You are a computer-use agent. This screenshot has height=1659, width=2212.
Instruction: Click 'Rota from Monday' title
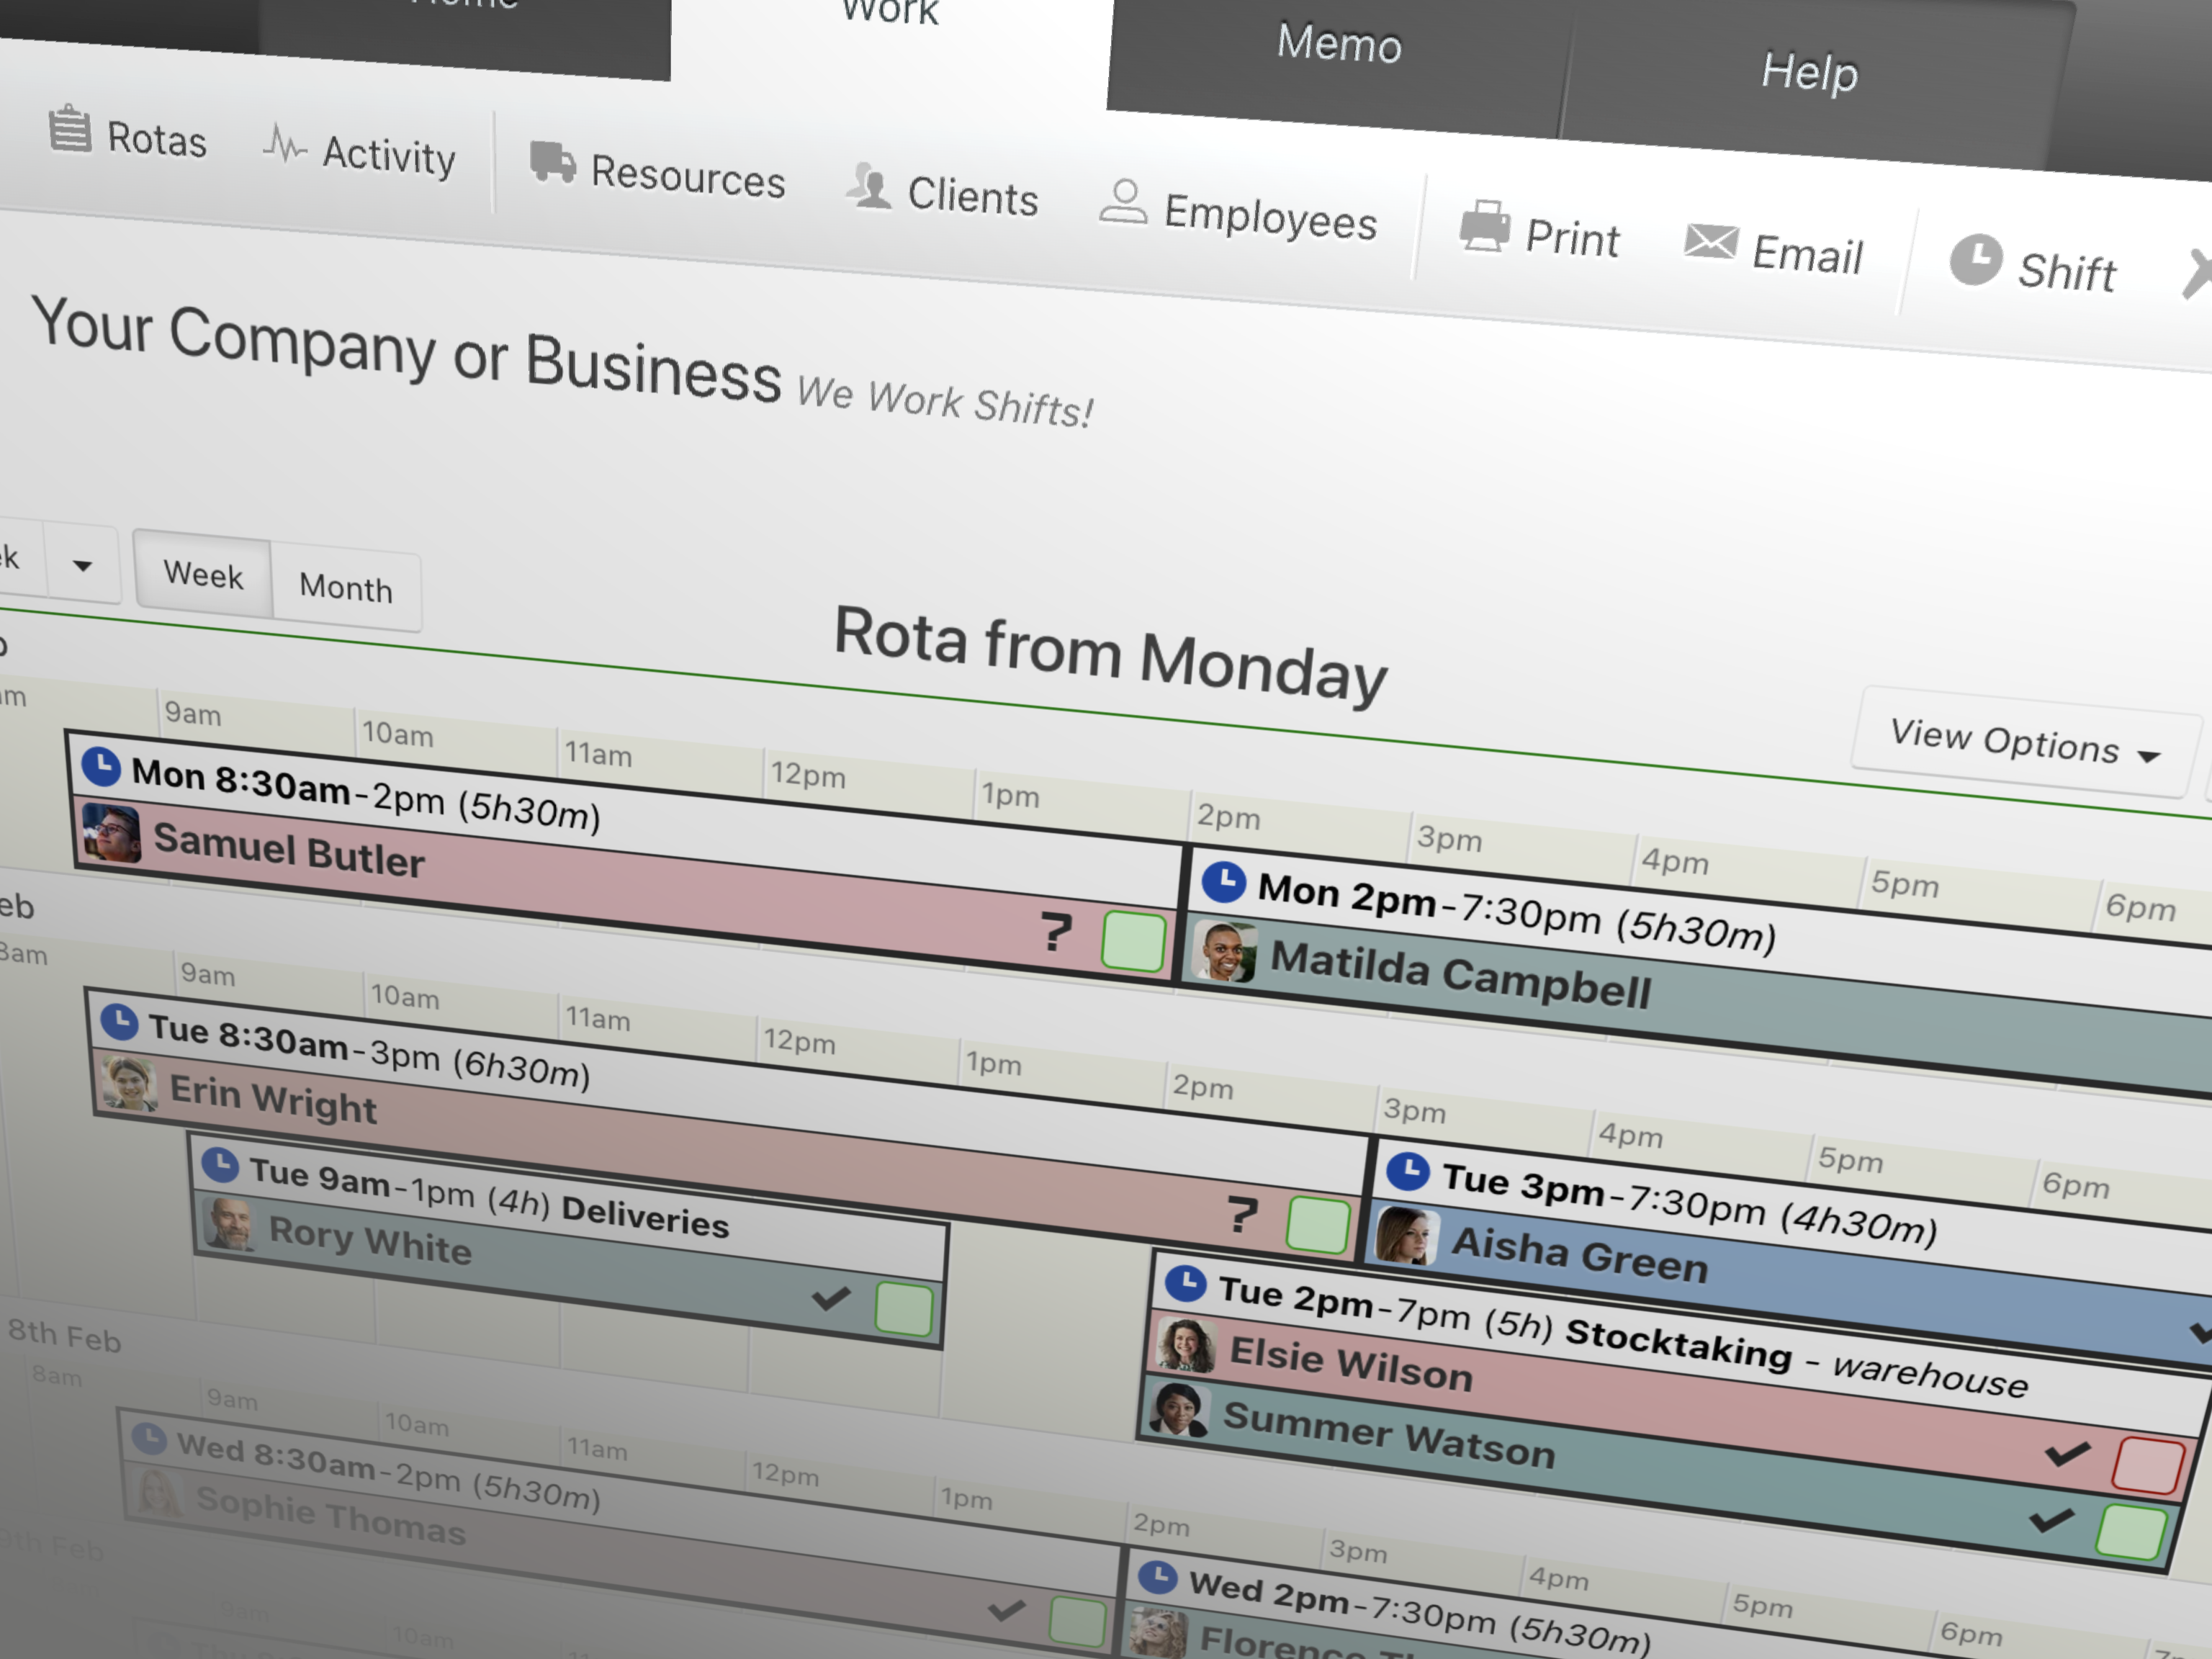click(x=1111, y=655)
